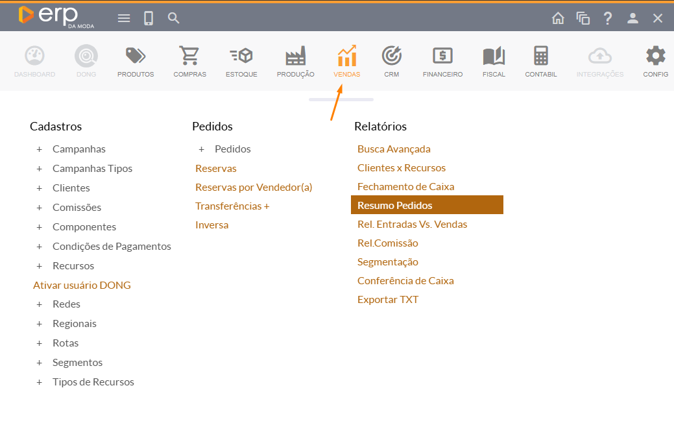Open the Config settings menu
Viewport: 674px width, 438px height.
point(655,56)
